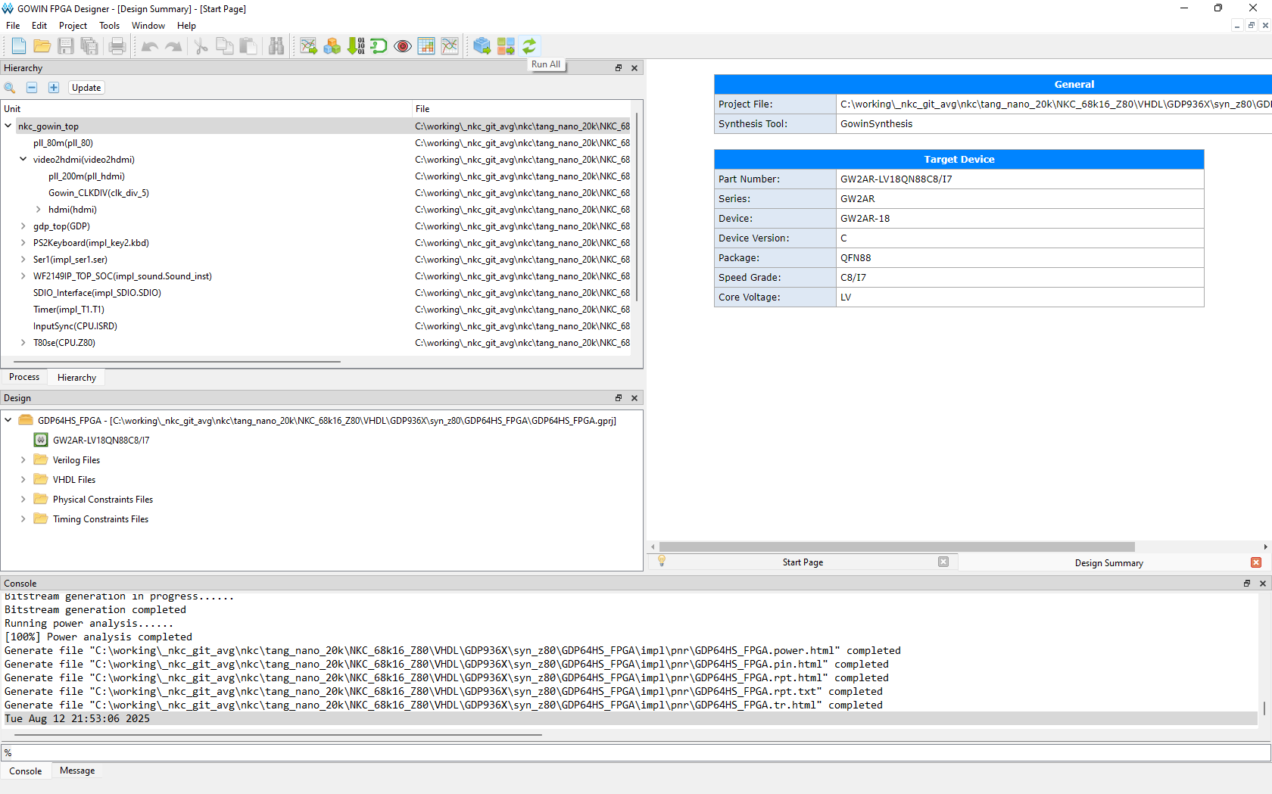Switch to the Process tab
The width and height of the screenshot is (1272, 794).
tap(24, 377)
